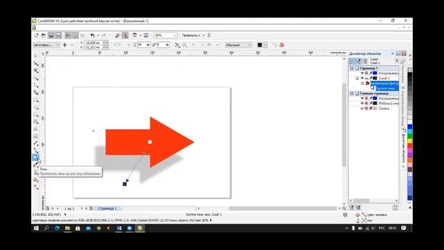Click the X position coordinate field

[x=93, y=42]
